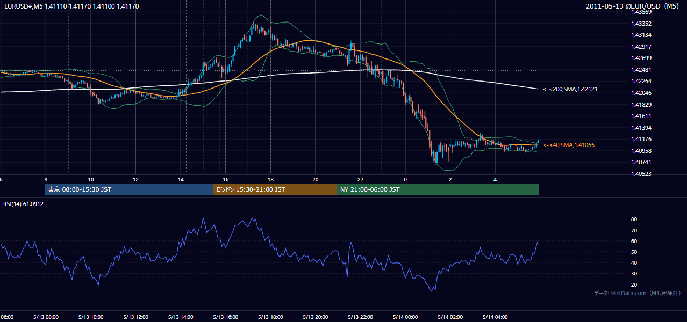Click the price axis value 1.41829
Screen dimensions: 687x322
tap(641, 104)
